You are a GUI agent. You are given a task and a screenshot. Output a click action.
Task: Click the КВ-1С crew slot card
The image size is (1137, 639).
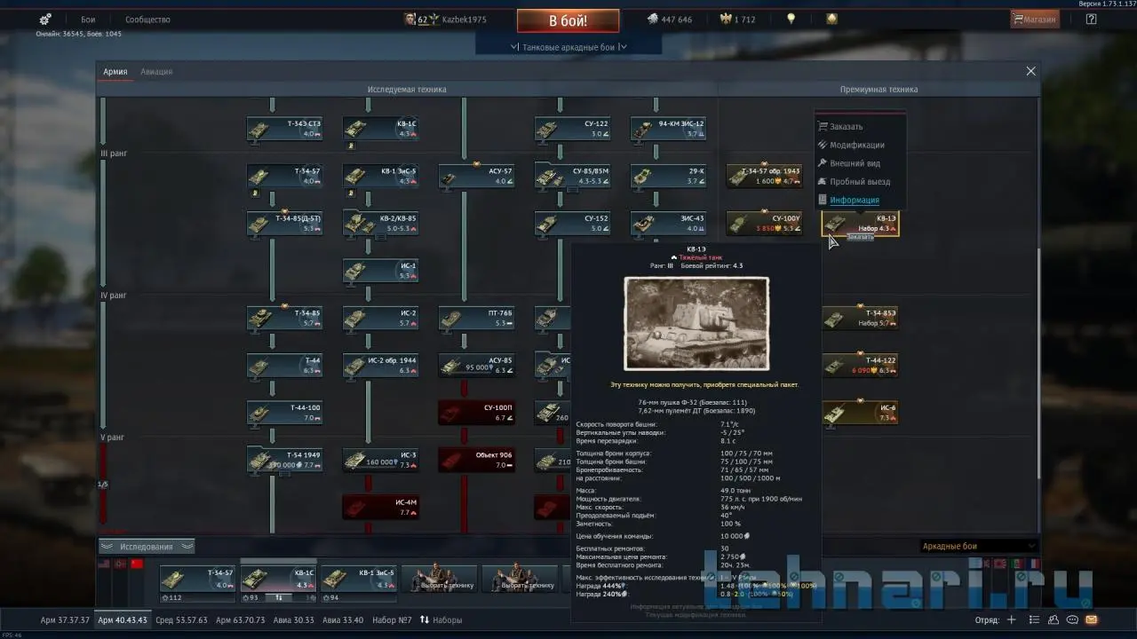point(278,579)
